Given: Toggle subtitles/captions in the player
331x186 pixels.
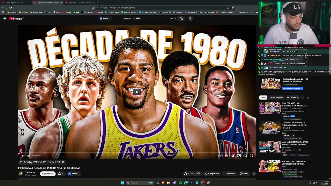Looking at the screenshot, I should click(x=227, y=156).
